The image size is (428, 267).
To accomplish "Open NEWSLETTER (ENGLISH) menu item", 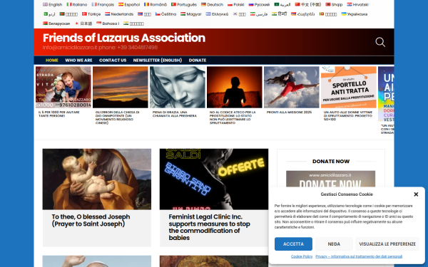I will [x=158, y=61].
